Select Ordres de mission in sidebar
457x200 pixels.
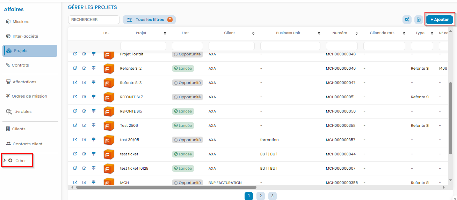pos(29,96)
